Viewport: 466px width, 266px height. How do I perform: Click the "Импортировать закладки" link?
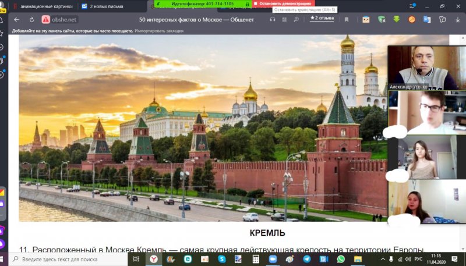[x=159, y=30]
